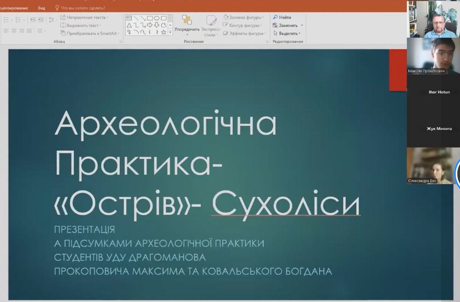Pick the left brace shape
The width and height of the screenshot is (460, 302).
pos(150,32)
